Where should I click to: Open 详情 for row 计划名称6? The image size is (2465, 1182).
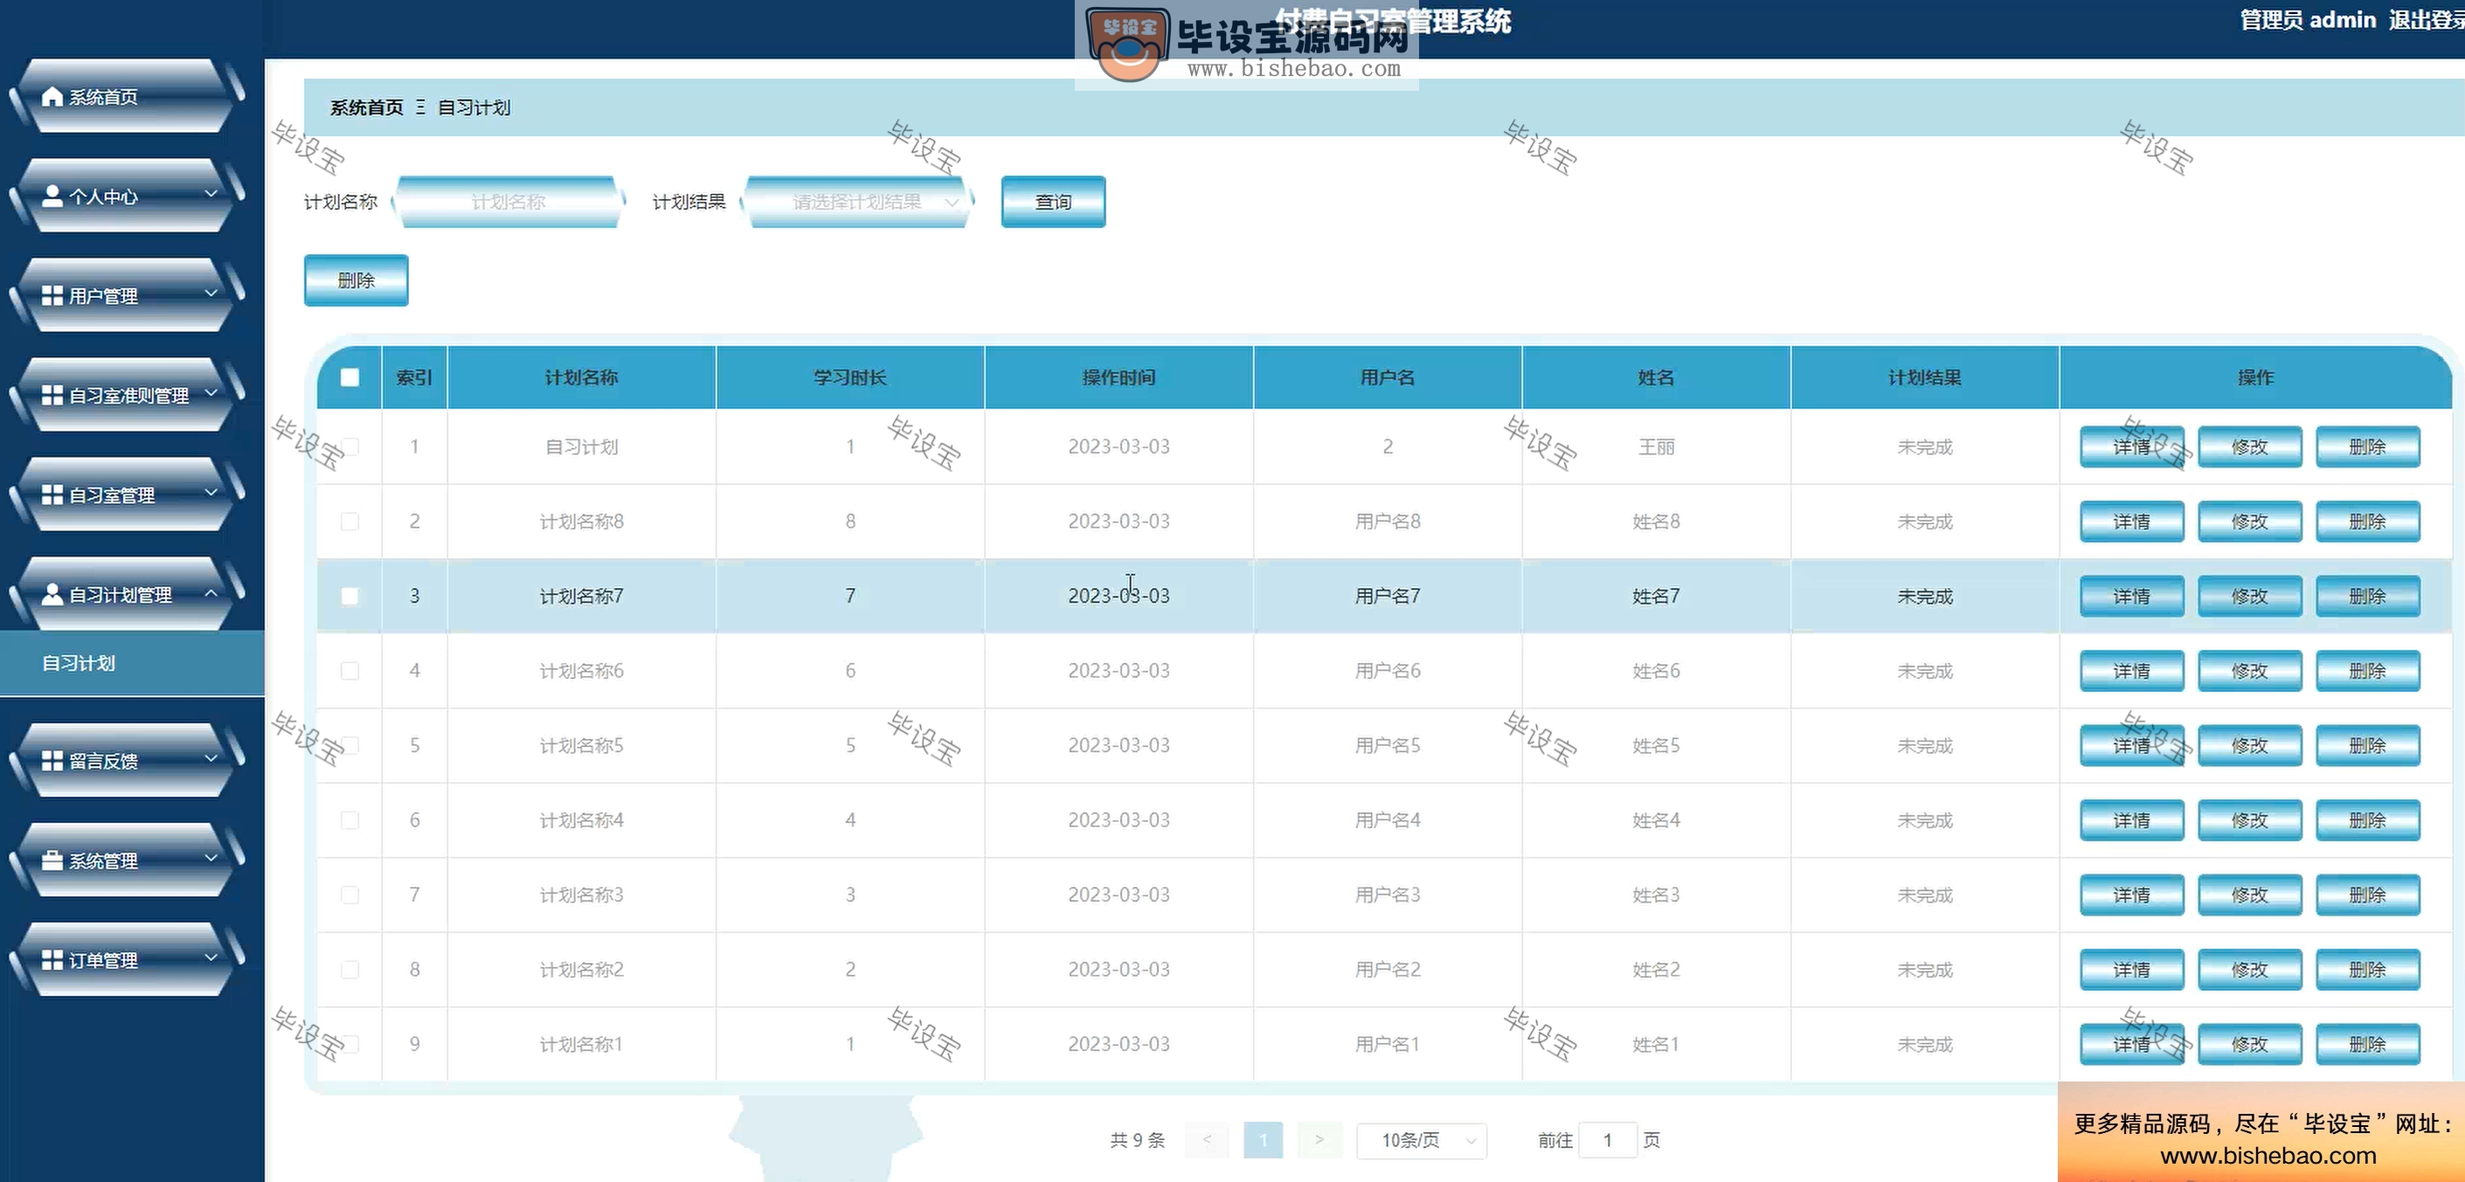2131,671
